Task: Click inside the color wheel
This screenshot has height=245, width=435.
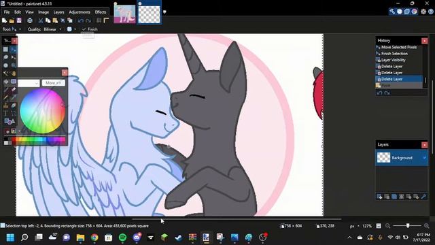Action: pyautogui.click(x=42, y=111)
